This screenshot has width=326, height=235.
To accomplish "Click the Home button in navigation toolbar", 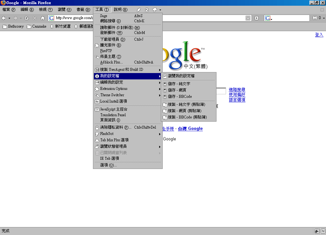I will pos(43,18).
